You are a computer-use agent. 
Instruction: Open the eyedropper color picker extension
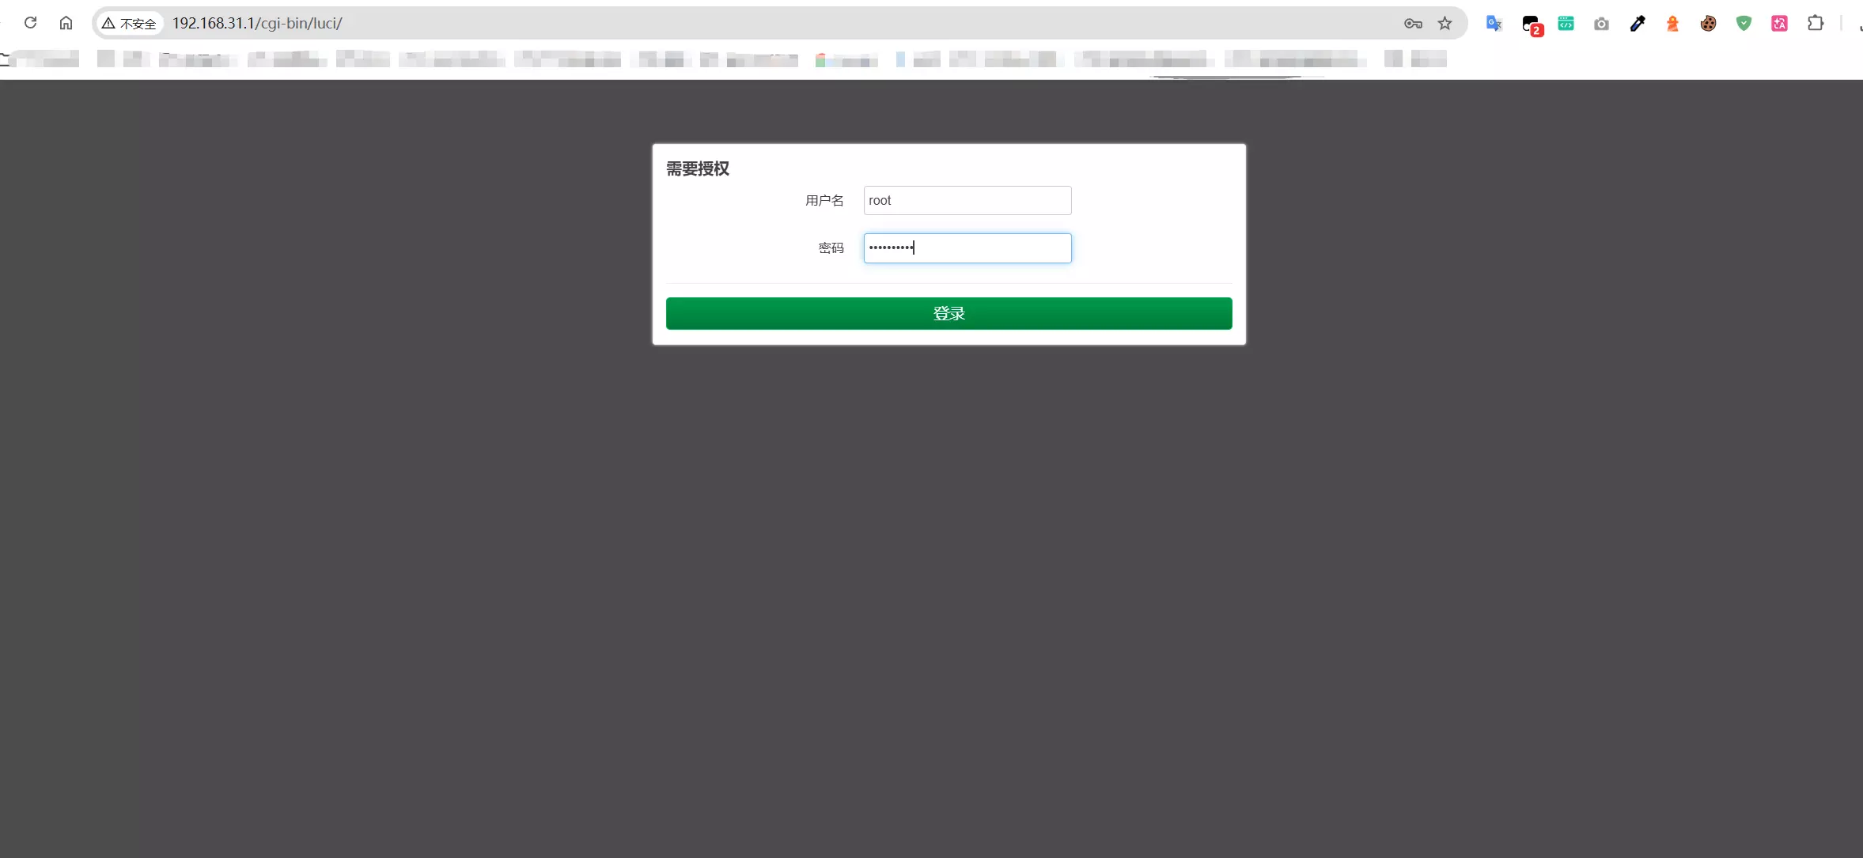(1637, 24)
